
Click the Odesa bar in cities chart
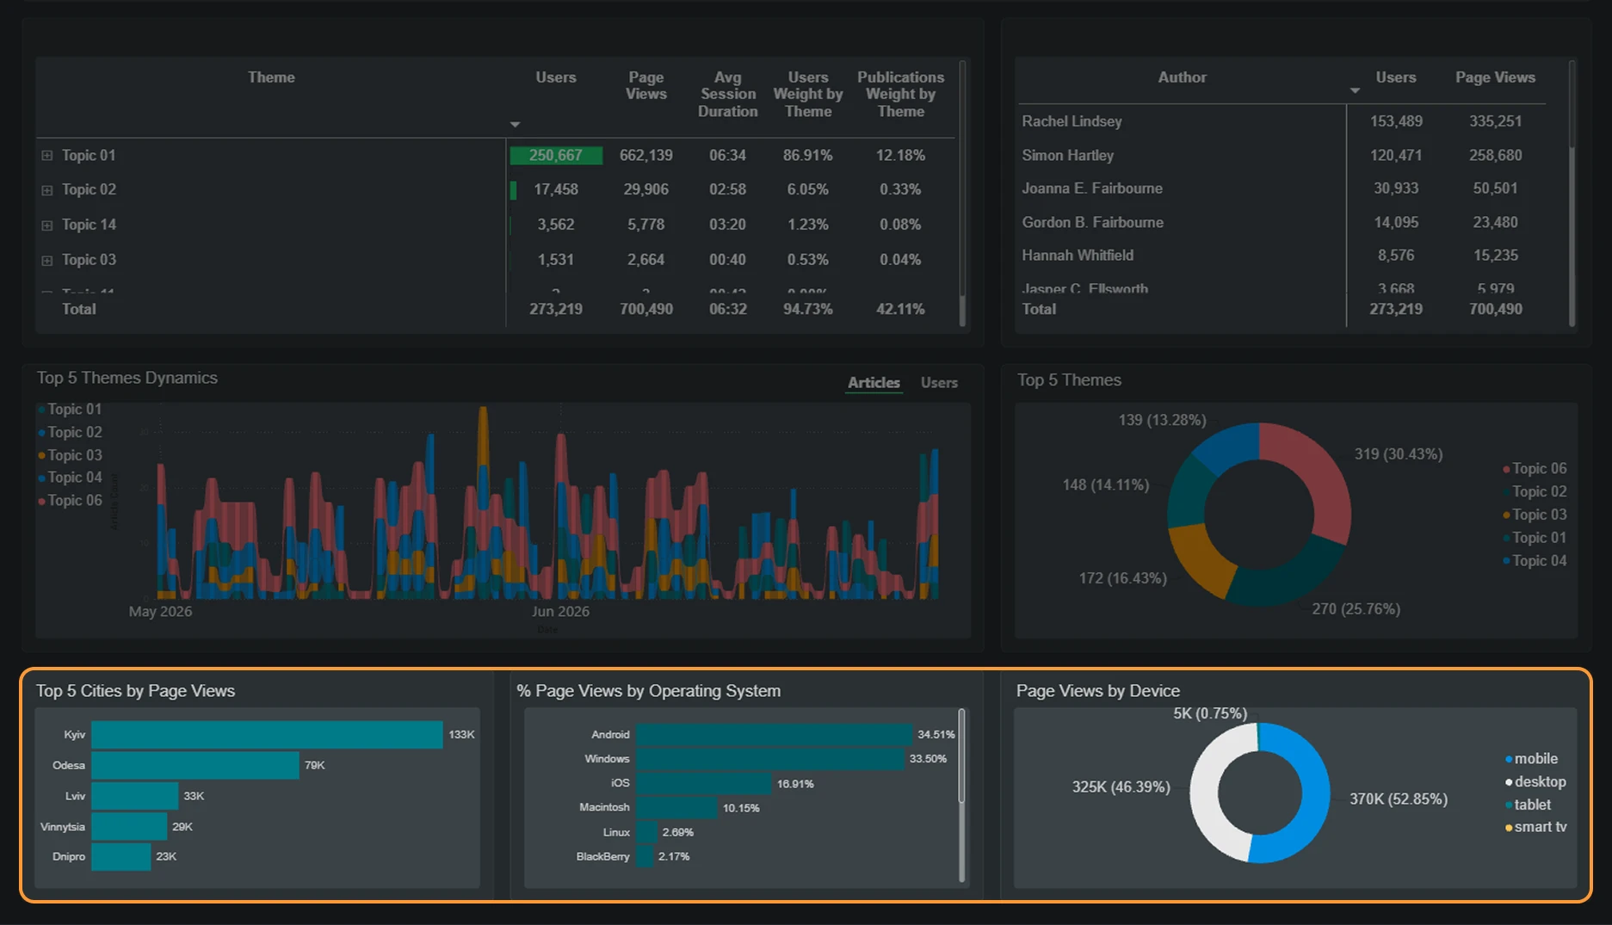[x=195, y=766]
